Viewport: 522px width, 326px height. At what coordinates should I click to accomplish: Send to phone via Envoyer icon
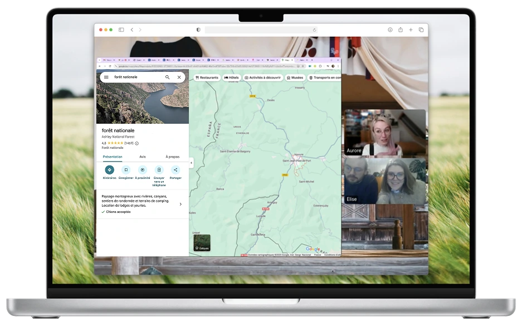pos(159,170)
